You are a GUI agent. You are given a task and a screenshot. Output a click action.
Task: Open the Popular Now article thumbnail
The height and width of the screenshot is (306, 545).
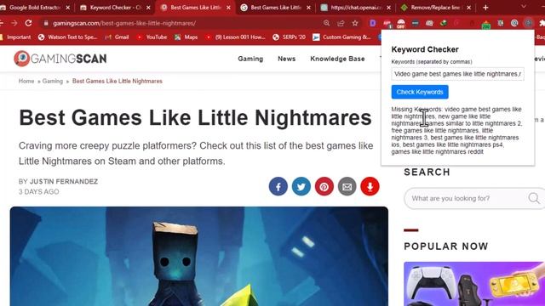474,284
